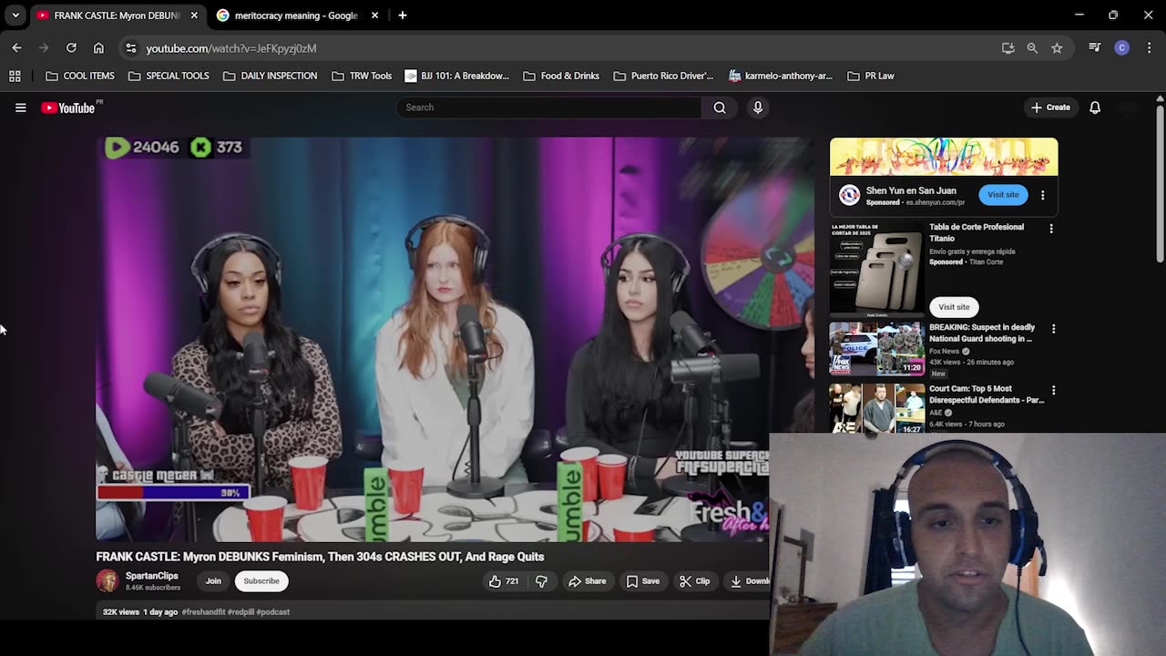Reload the current page
Viewport: 1166px width, 656px height.
tap(71, 48)
